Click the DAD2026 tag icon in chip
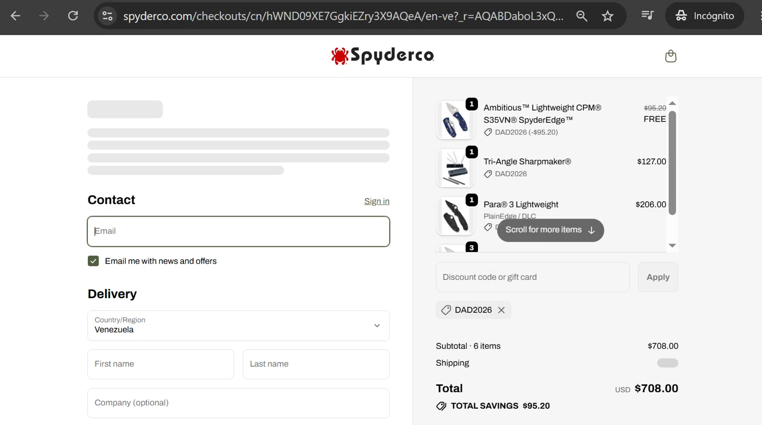The image size is (762, 425). point(446,310)
